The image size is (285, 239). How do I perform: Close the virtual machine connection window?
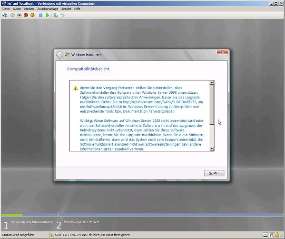pyautogui.click(x=281, y=3)
